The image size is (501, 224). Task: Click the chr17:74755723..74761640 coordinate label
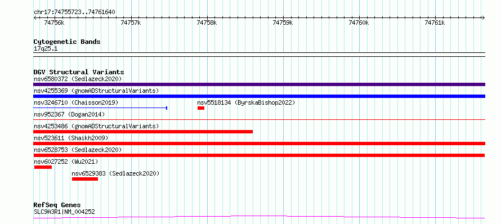point(74,12)
